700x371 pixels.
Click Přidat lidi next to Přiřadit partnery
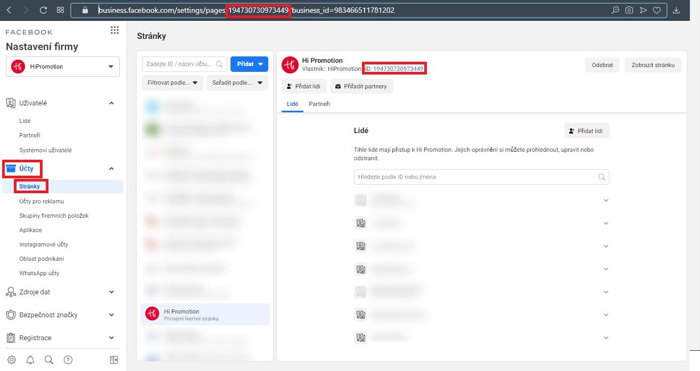click(x=304, y=86)
